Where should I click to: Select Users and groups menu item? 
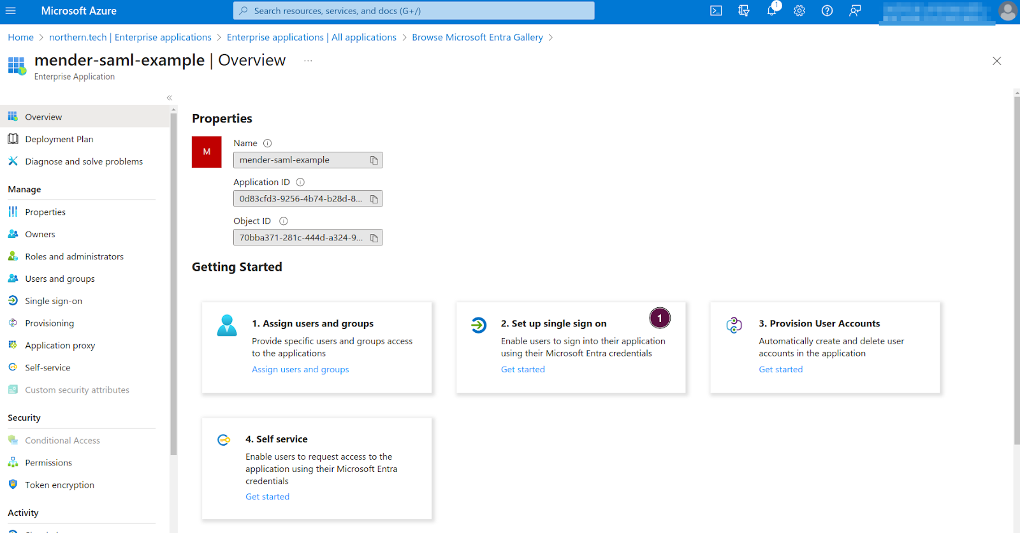point(60,279)
